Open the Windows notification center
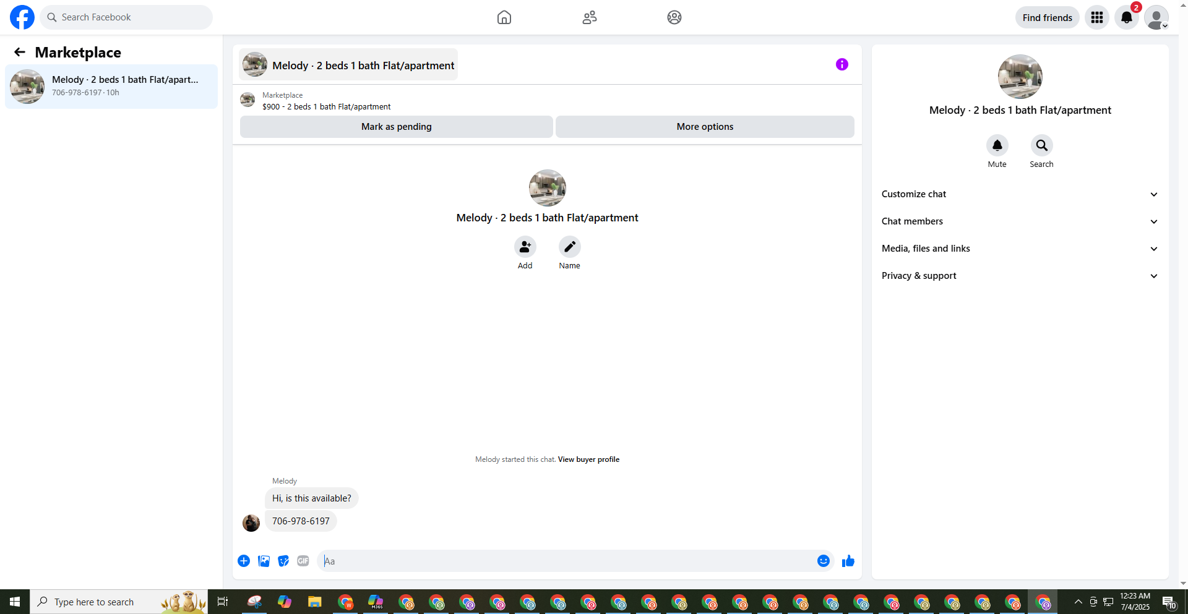The width and height of the screenshot is (1188, 614). click(x=1169, y=602)
